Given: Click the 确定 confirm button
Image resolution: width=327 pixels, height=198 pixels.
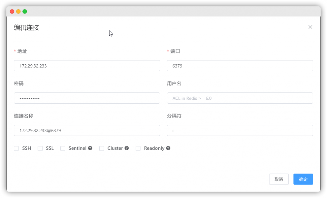Looking at the screenshot, I should [303, 179].
